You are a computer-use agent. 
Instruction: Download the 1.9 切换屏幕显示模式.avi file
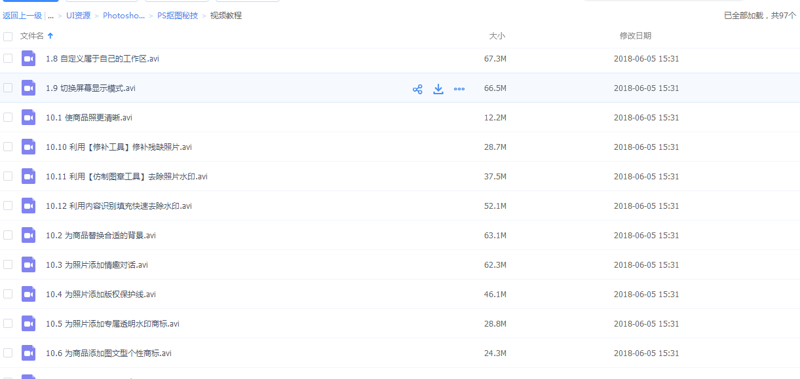(438, 89)
